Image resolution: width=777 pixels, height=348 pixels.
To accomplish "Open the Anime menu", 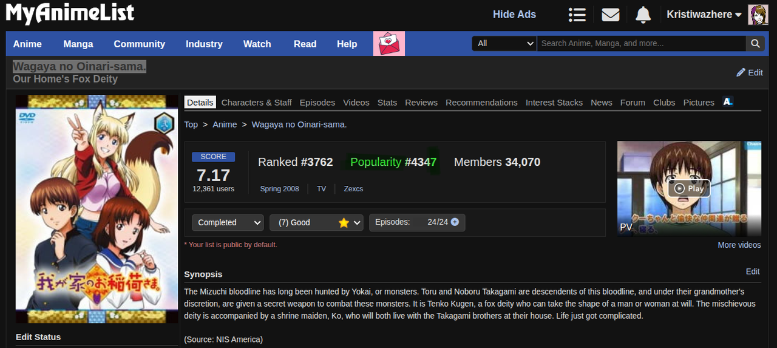I will click(27, 44).
